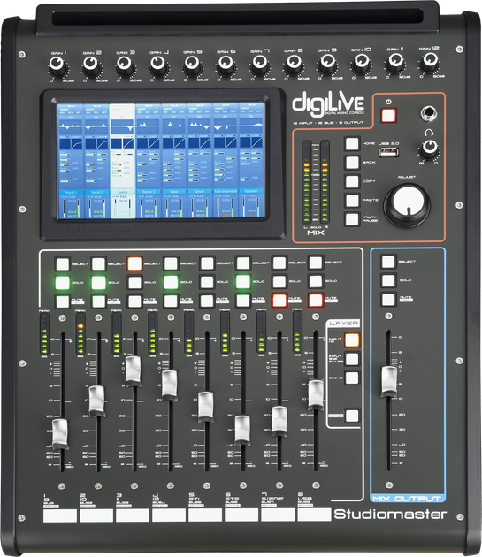Click scribble strip under ST1 label

tap(205, 515)
